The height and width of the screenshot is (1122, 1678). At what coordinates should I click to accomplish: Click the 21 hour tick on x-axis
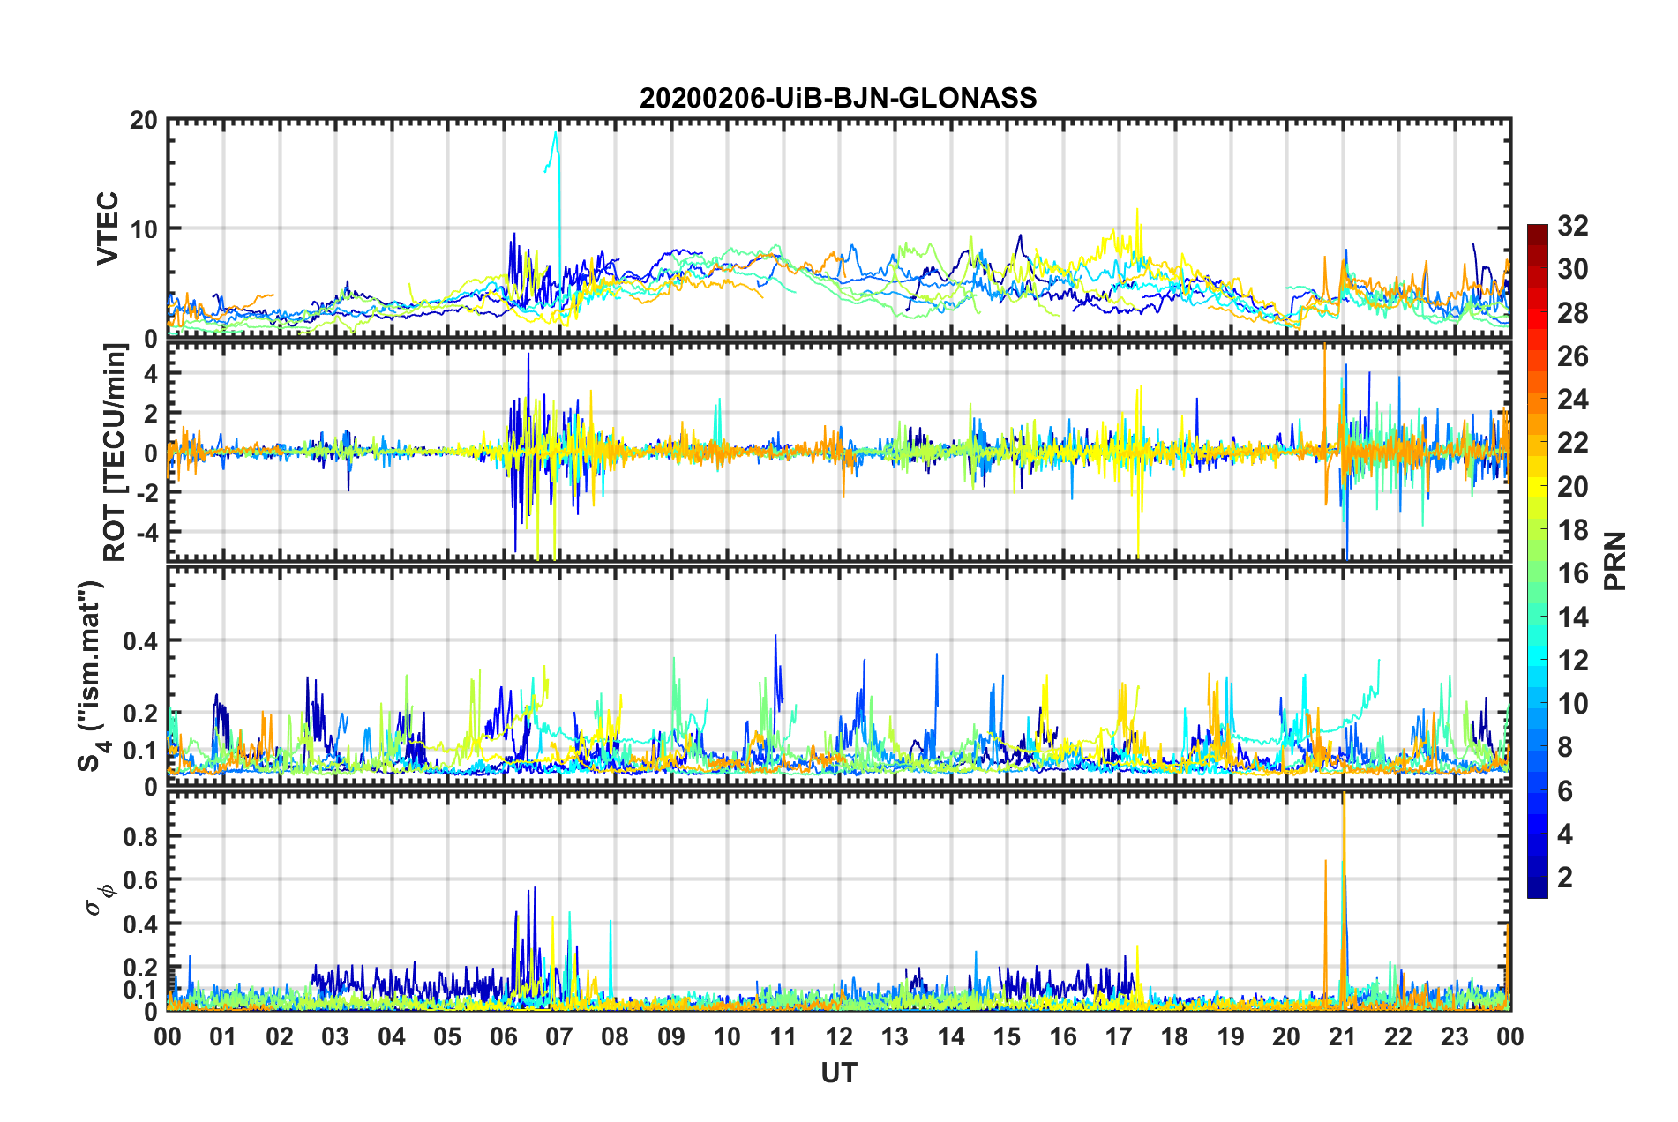pyautogui.click(x=1343, y=1036)
